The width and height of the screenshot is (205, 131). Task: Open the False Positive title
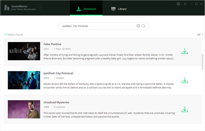pyautogui.click(x=52, y=44)
